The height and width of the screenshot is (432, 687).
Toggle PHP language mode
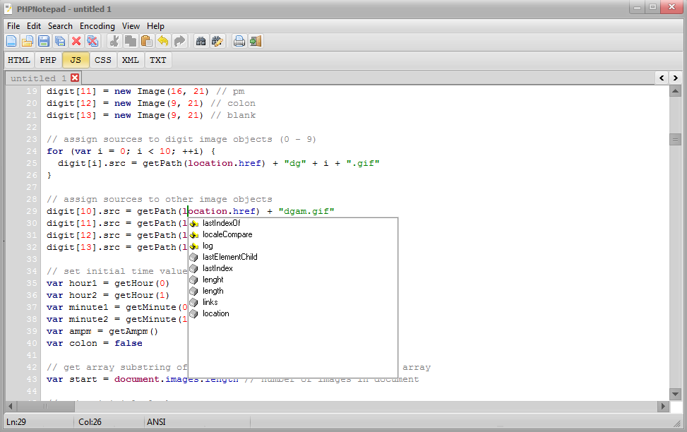pyautogui.click(x=48, y=60)
